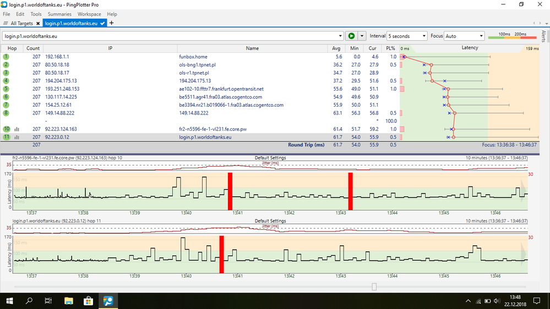Open Microsoft Store from the taskbar
This screenshot has width=550, height=309.
[88, 301]
